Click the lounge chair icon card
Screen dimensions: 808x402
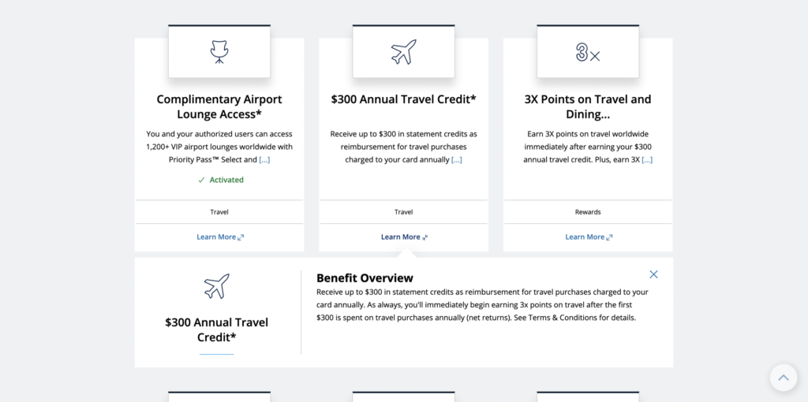(219, 51)
